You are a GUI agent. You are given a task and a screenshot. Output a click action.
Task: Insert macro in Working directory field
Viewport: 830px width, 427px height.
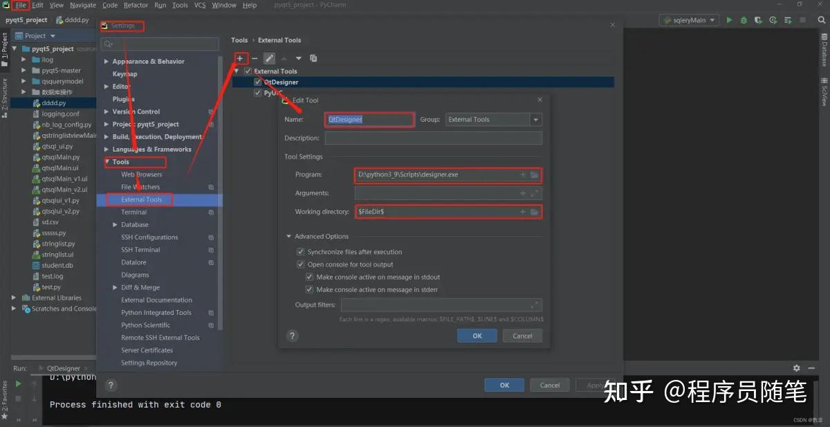point(523,211)
